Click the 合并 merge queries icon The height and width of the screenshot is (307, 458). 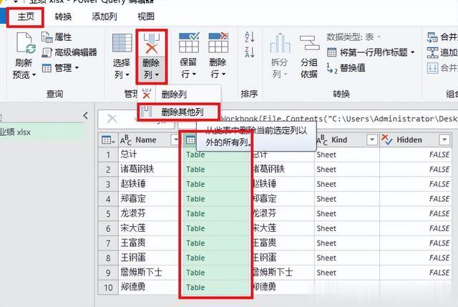point(432,37)
